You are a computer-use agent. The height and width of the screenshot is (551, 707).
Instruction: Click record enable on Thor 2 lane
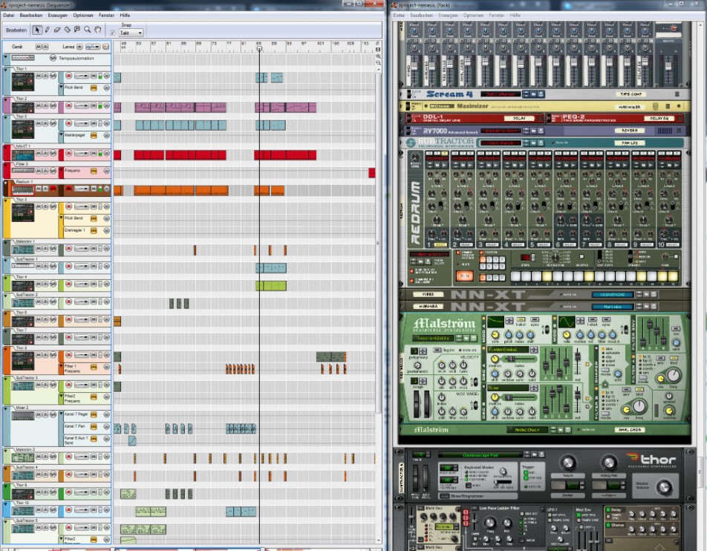[68, 105]
